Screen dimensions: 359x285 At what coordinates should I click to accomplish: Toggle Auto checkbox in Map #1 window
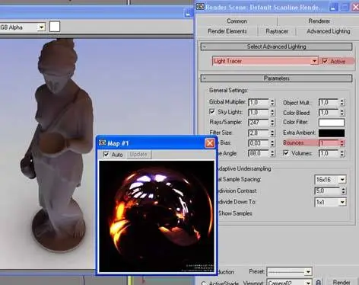106,154
